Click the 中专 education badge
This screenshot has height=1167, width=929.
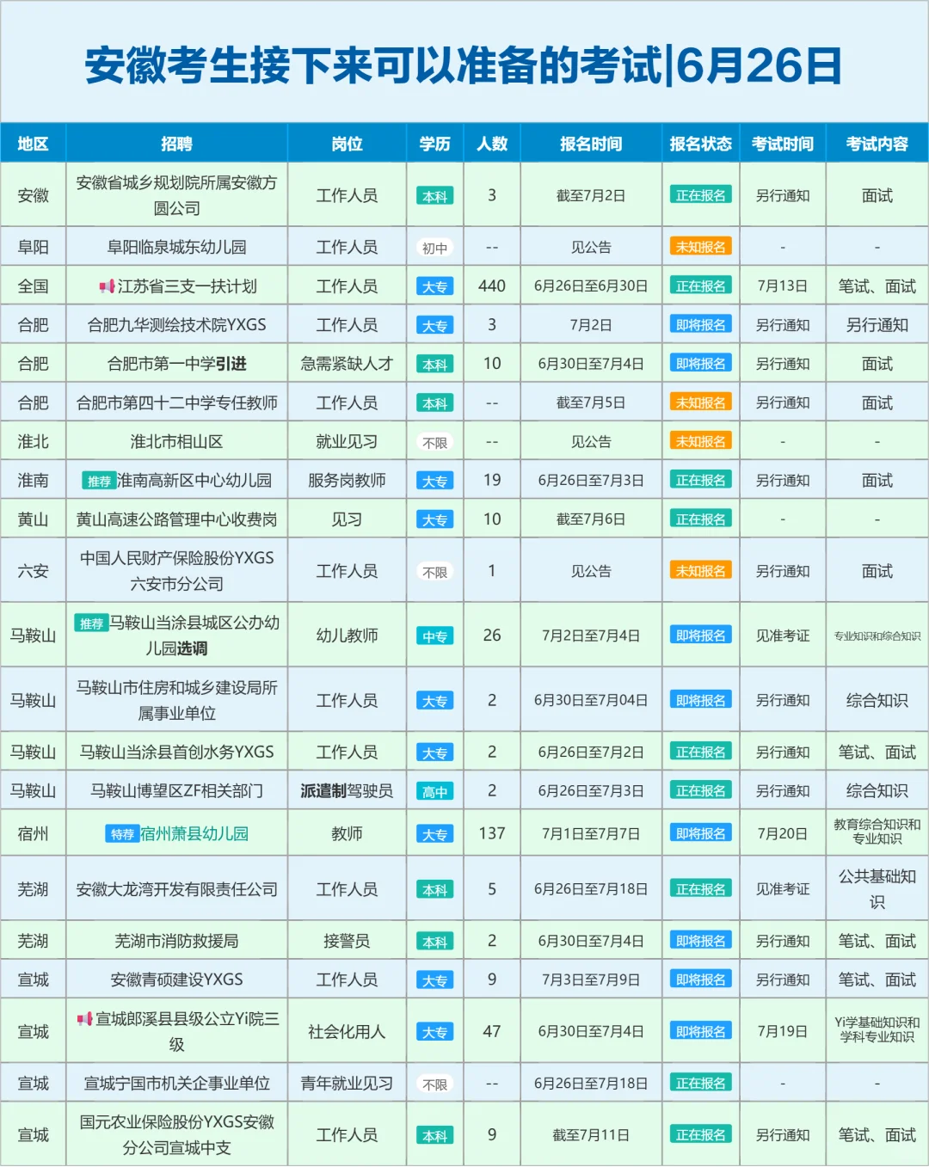434,636
